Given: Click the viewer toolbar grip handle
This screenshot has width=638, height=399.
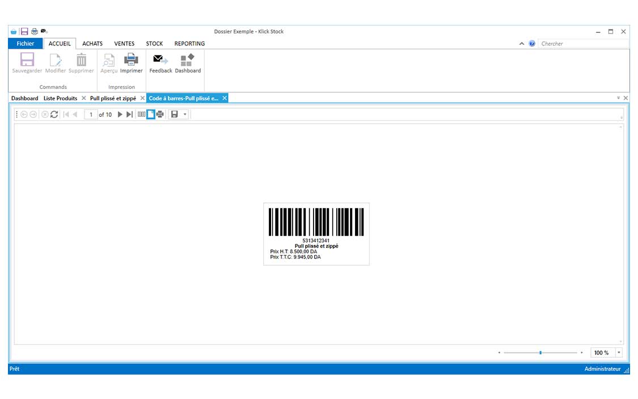Looking at the screenshot, I should [x=16, y=114].
